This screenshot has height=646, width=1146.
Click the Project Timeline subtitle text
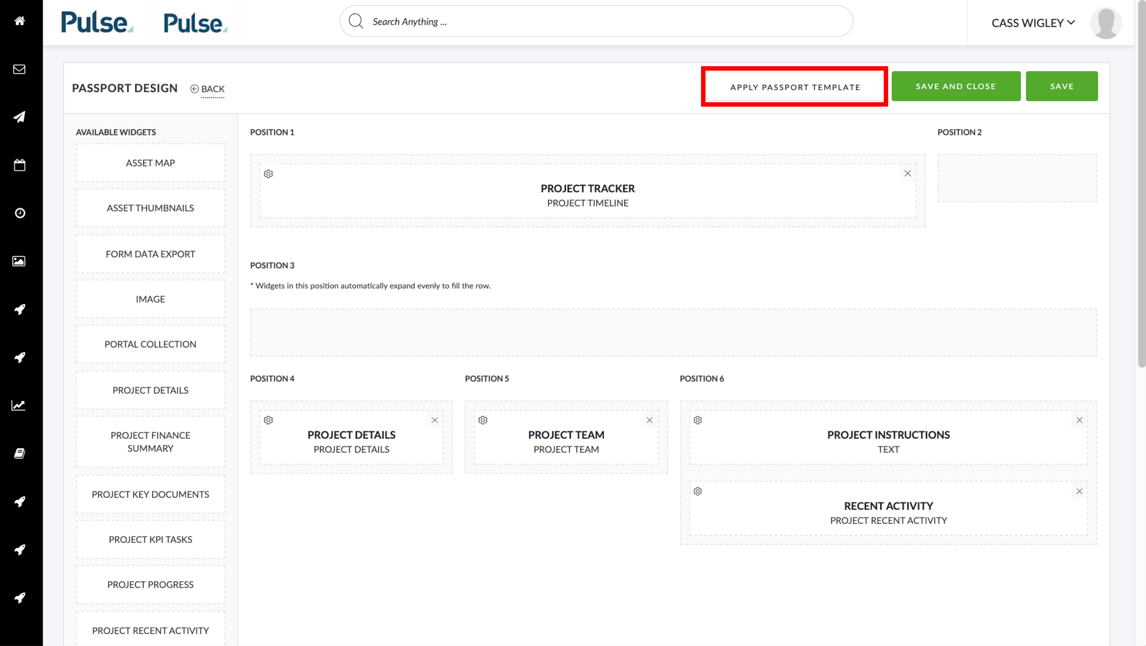[x=587, y=203]
